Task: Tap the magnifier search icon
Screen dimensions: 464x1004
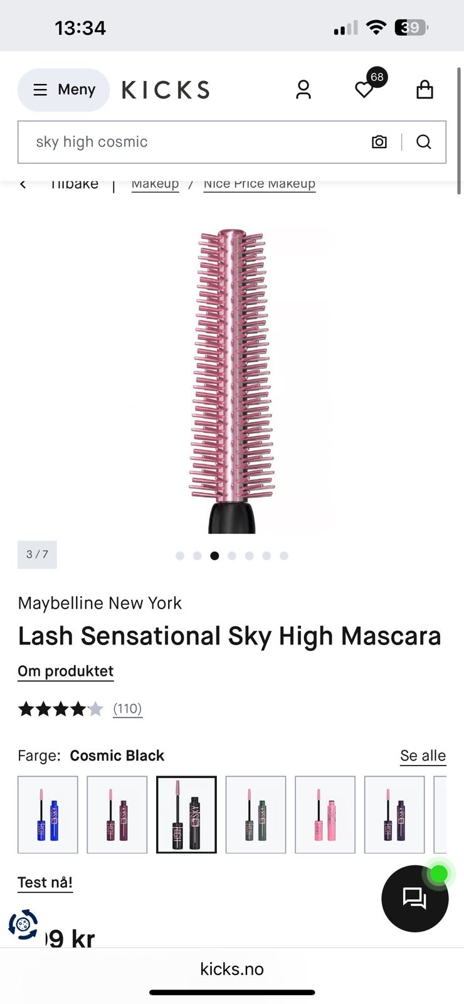Action: click(424, 142)
